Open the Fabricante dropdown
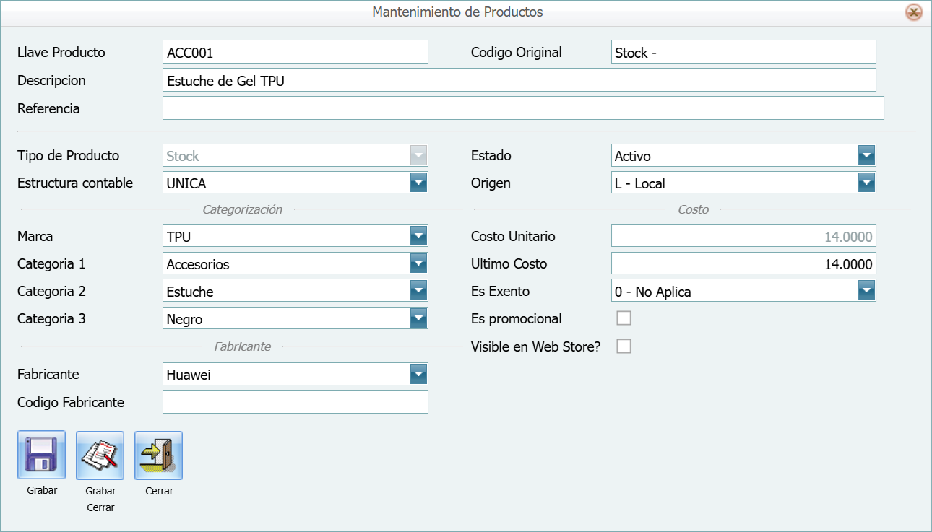The width and height of the screenshot is (932, 532). click(x=418, y=374)
